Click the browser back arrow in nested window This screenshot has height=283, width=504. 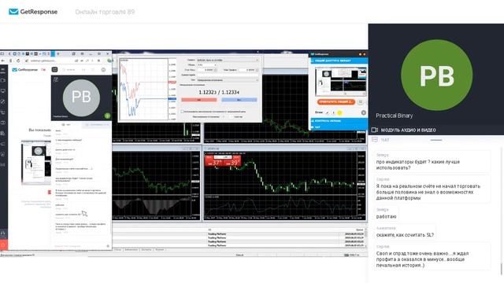pos(3,61)
